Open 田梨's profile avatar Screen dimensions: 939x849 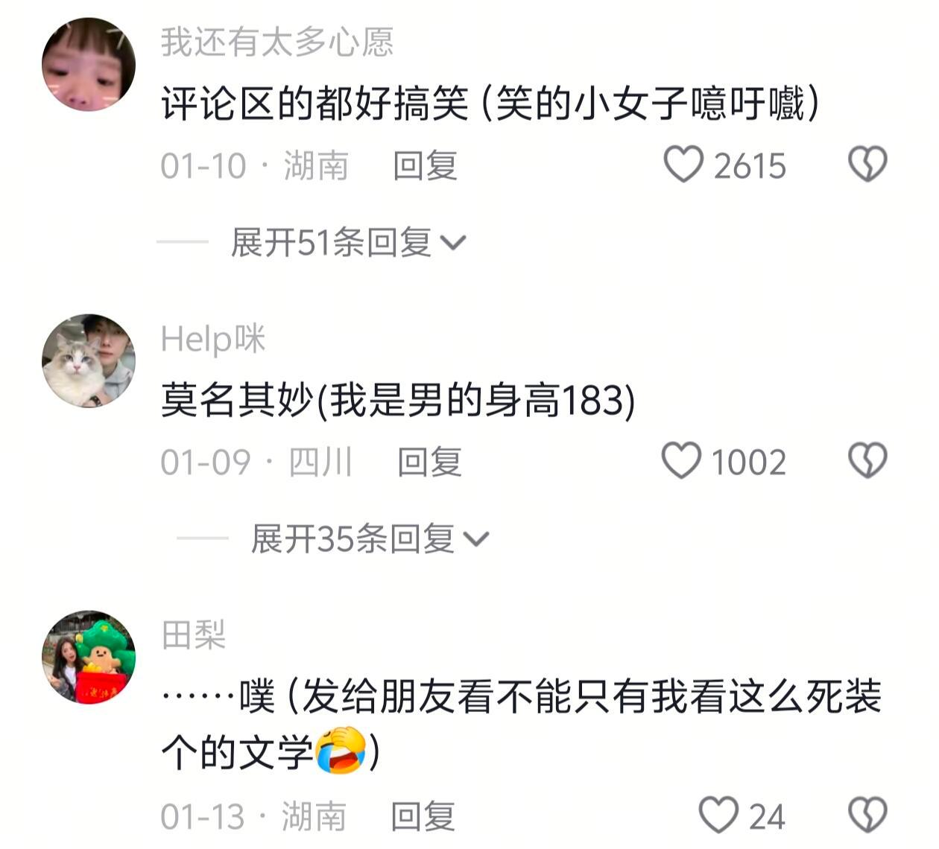pyautogui.click(x=89, y=657)
